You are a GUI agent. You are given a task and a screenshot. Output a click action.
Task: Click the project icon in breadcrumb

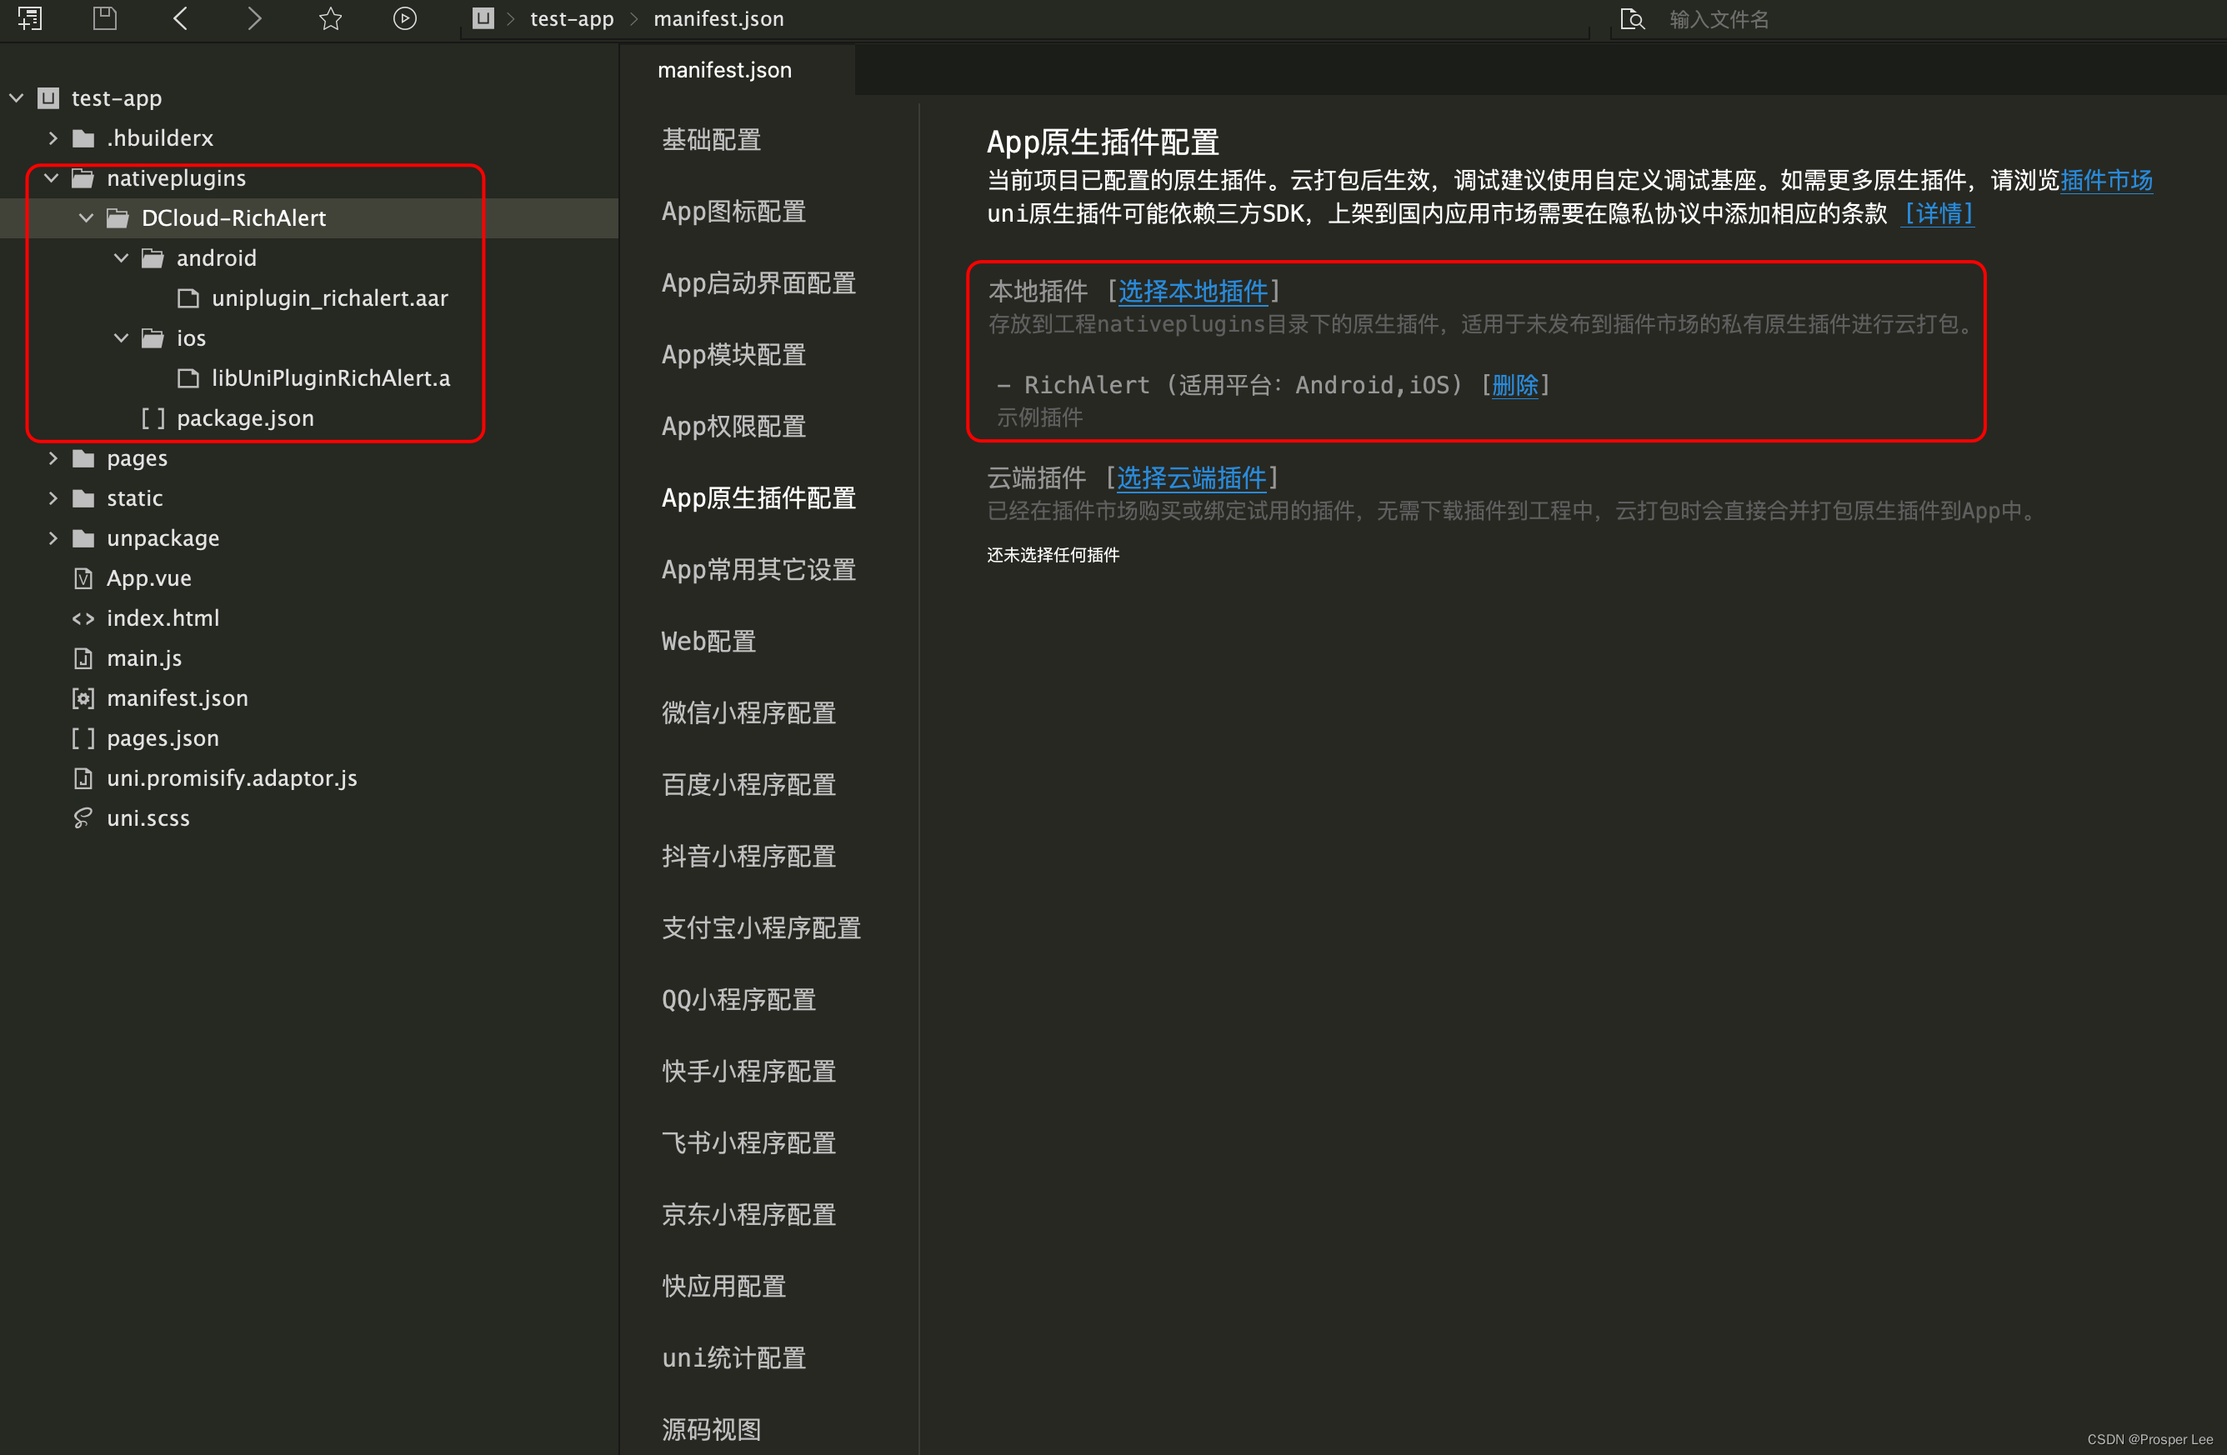483,18
